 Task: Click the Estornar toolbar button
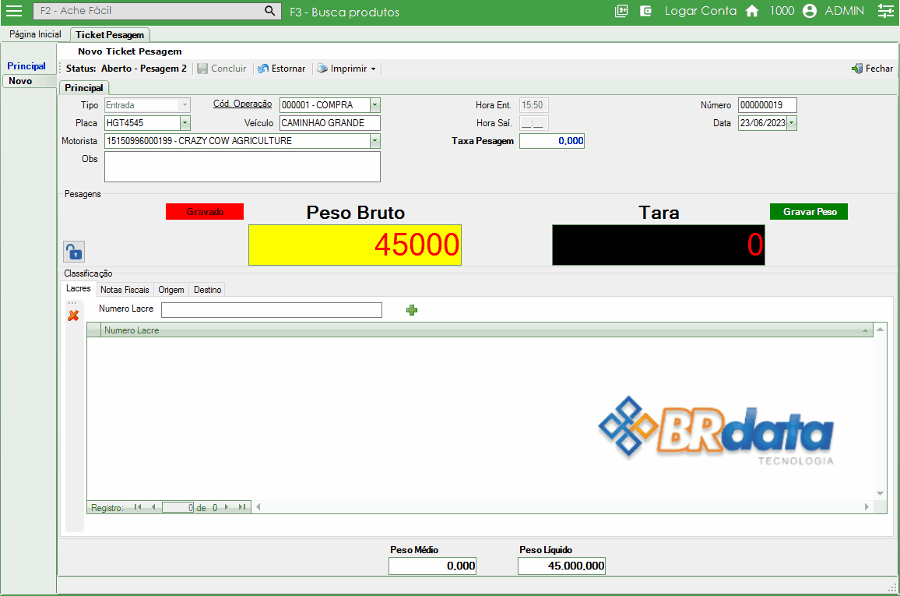[x=282, y=69]
